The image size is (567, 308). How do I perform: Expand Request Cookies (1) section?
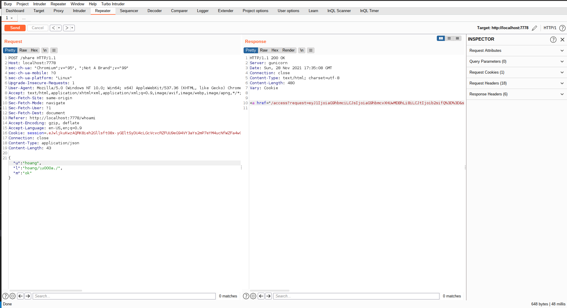pyautogui.click(x=517, y=72)
